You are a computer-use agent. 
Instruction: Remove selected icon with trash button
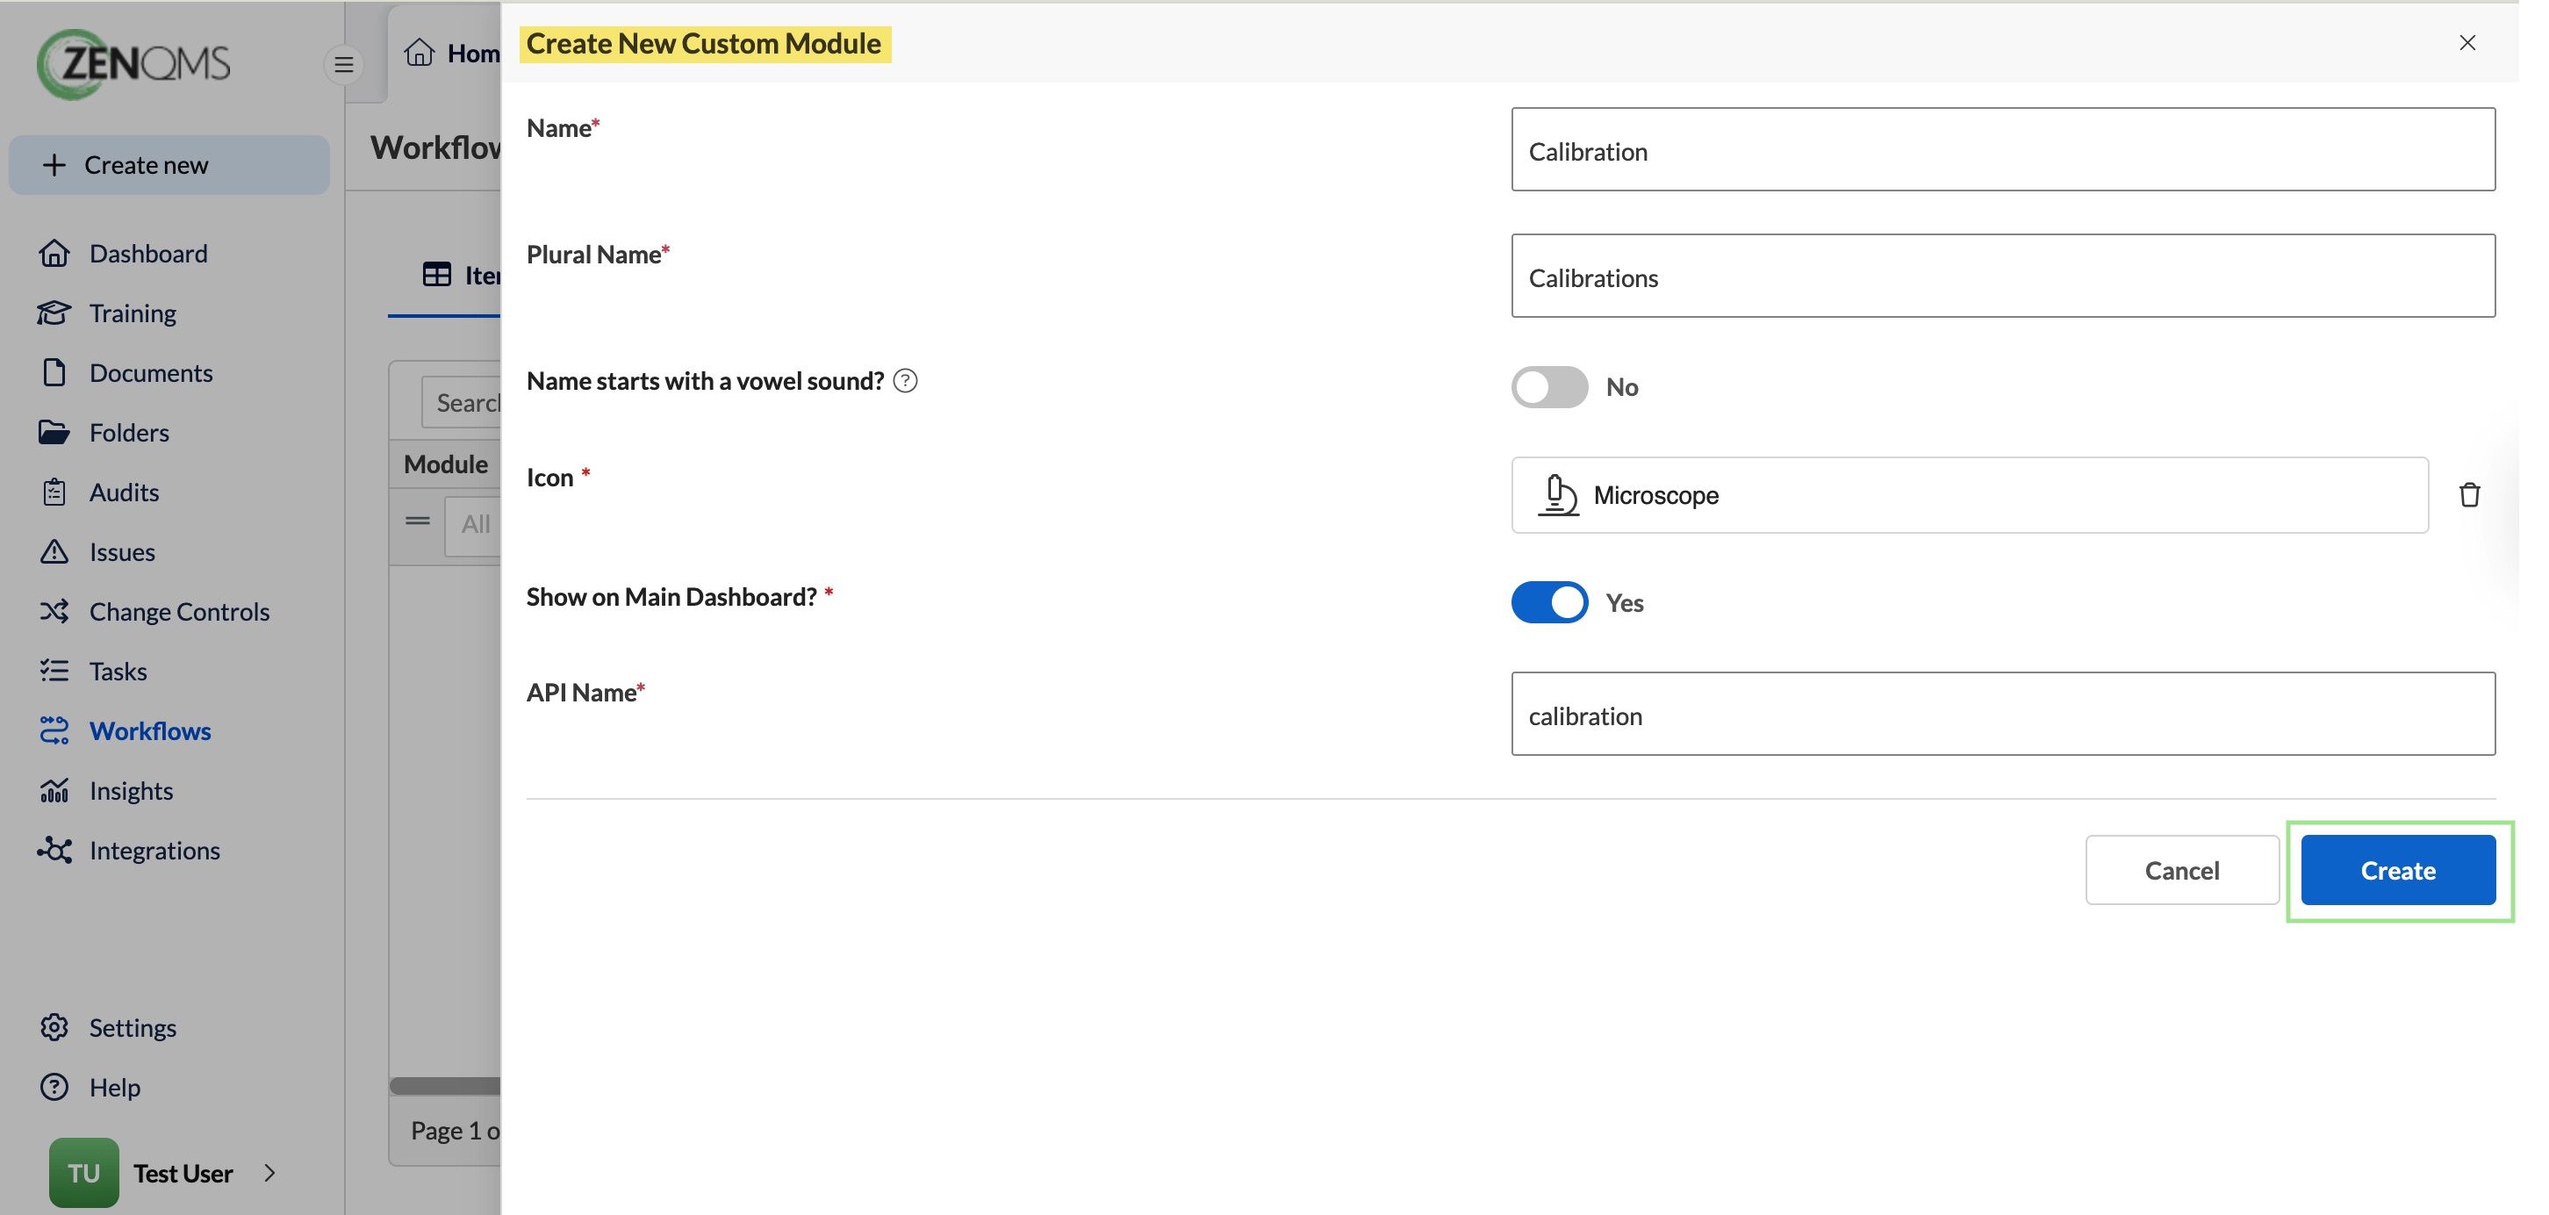pos(2469,495)
